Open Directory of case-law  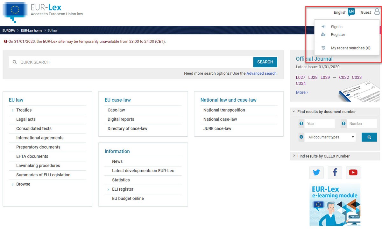(127, 128)
